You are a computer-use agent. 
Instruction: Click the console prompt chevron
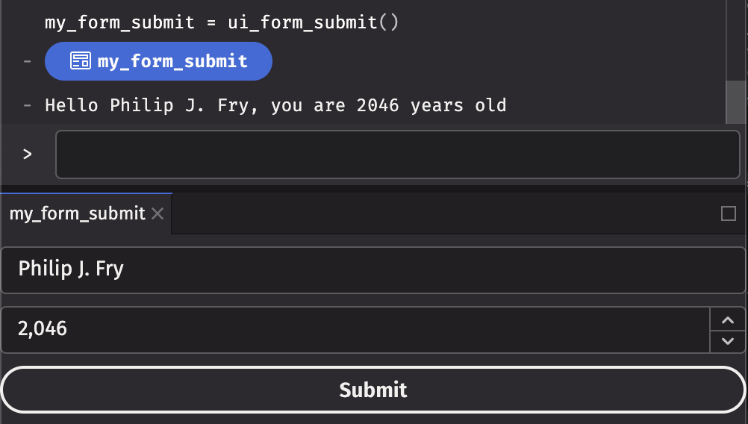[27, 155]
